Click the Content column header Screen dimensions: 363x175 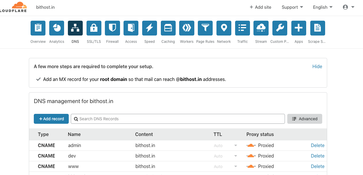(x=144, y=134)
